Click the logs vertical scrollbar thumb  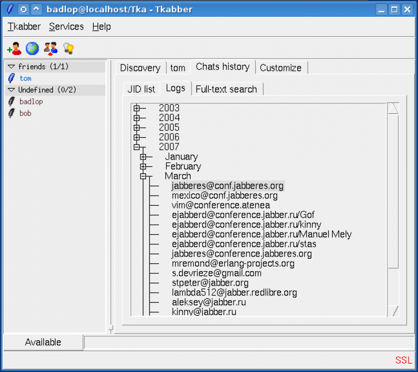click(x=393, y=191)
